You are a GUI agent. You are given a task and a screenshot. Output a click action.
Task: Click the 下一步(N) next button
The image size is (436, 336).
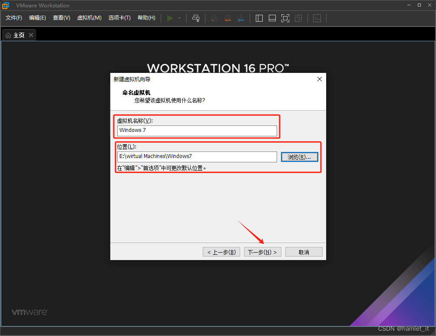pyautogui.click(x=262, y=252)
